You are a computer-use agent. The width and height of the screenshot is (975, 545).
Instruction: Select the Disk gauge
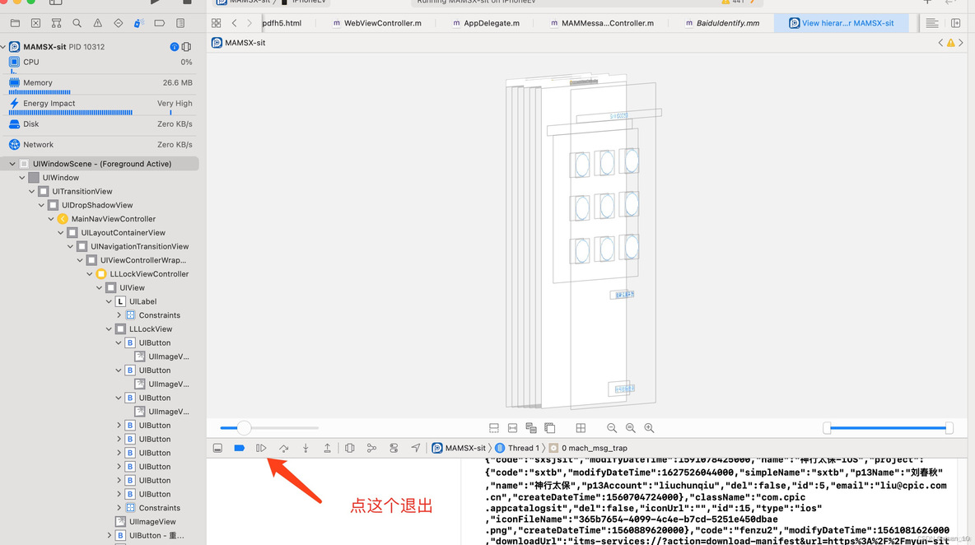coord(100,124)
